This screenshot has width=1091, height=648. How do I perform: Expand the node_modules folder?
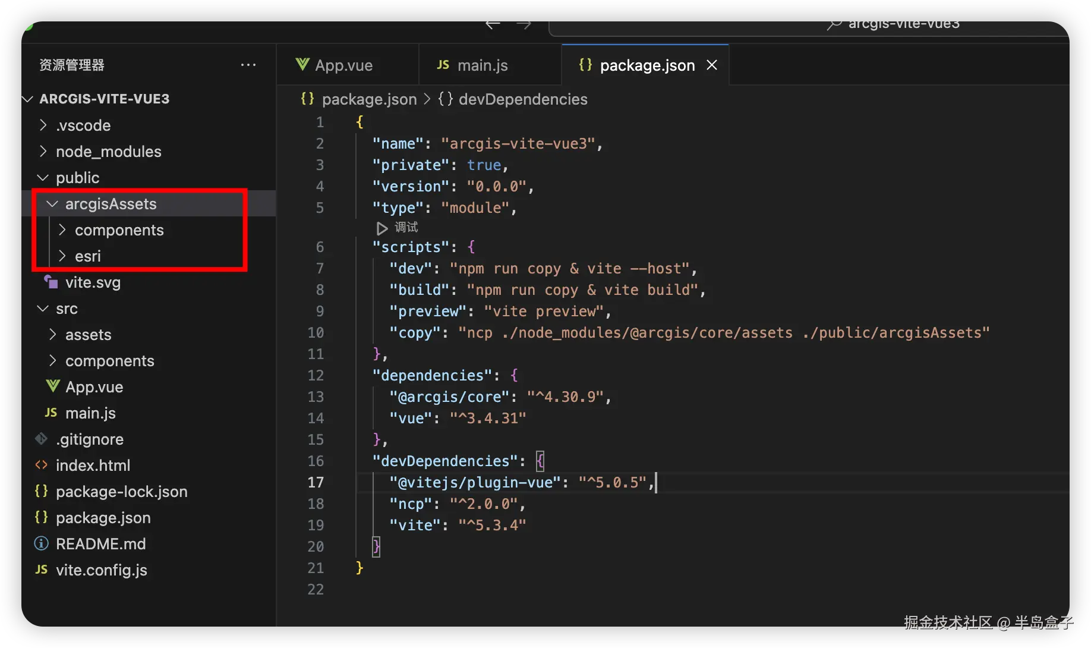(43, 151)
